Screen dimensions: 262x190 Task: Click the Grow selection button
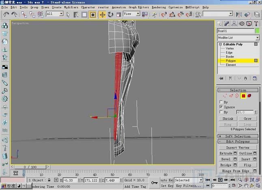[247, 119]
